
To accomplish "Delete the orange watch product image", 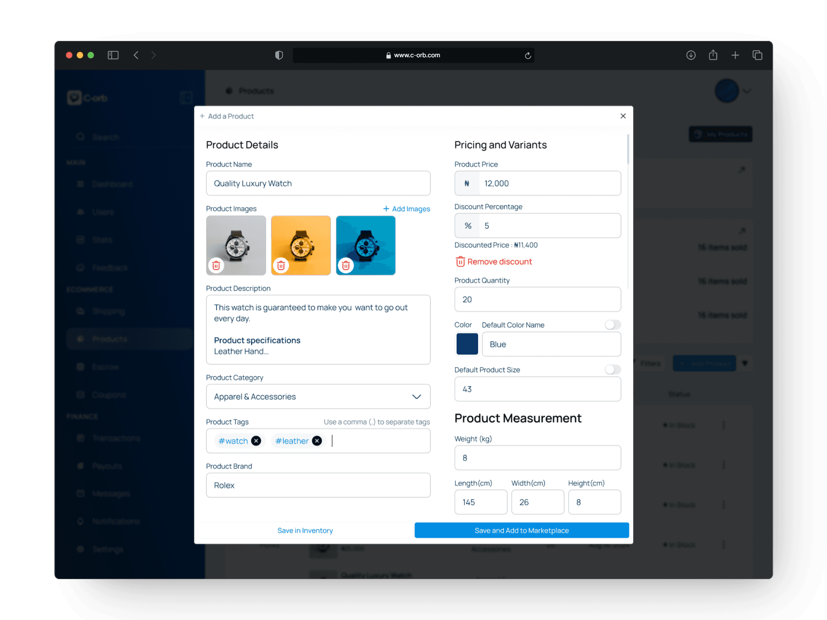I will pos(281,266).
